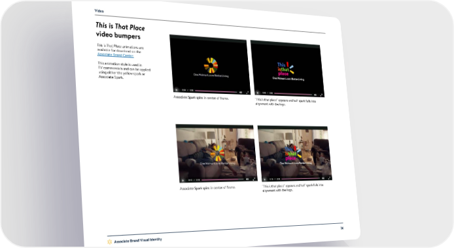Play the living-room Associate Spark video
This screenshot has height=248, width=454.
[x=183, y=180]
